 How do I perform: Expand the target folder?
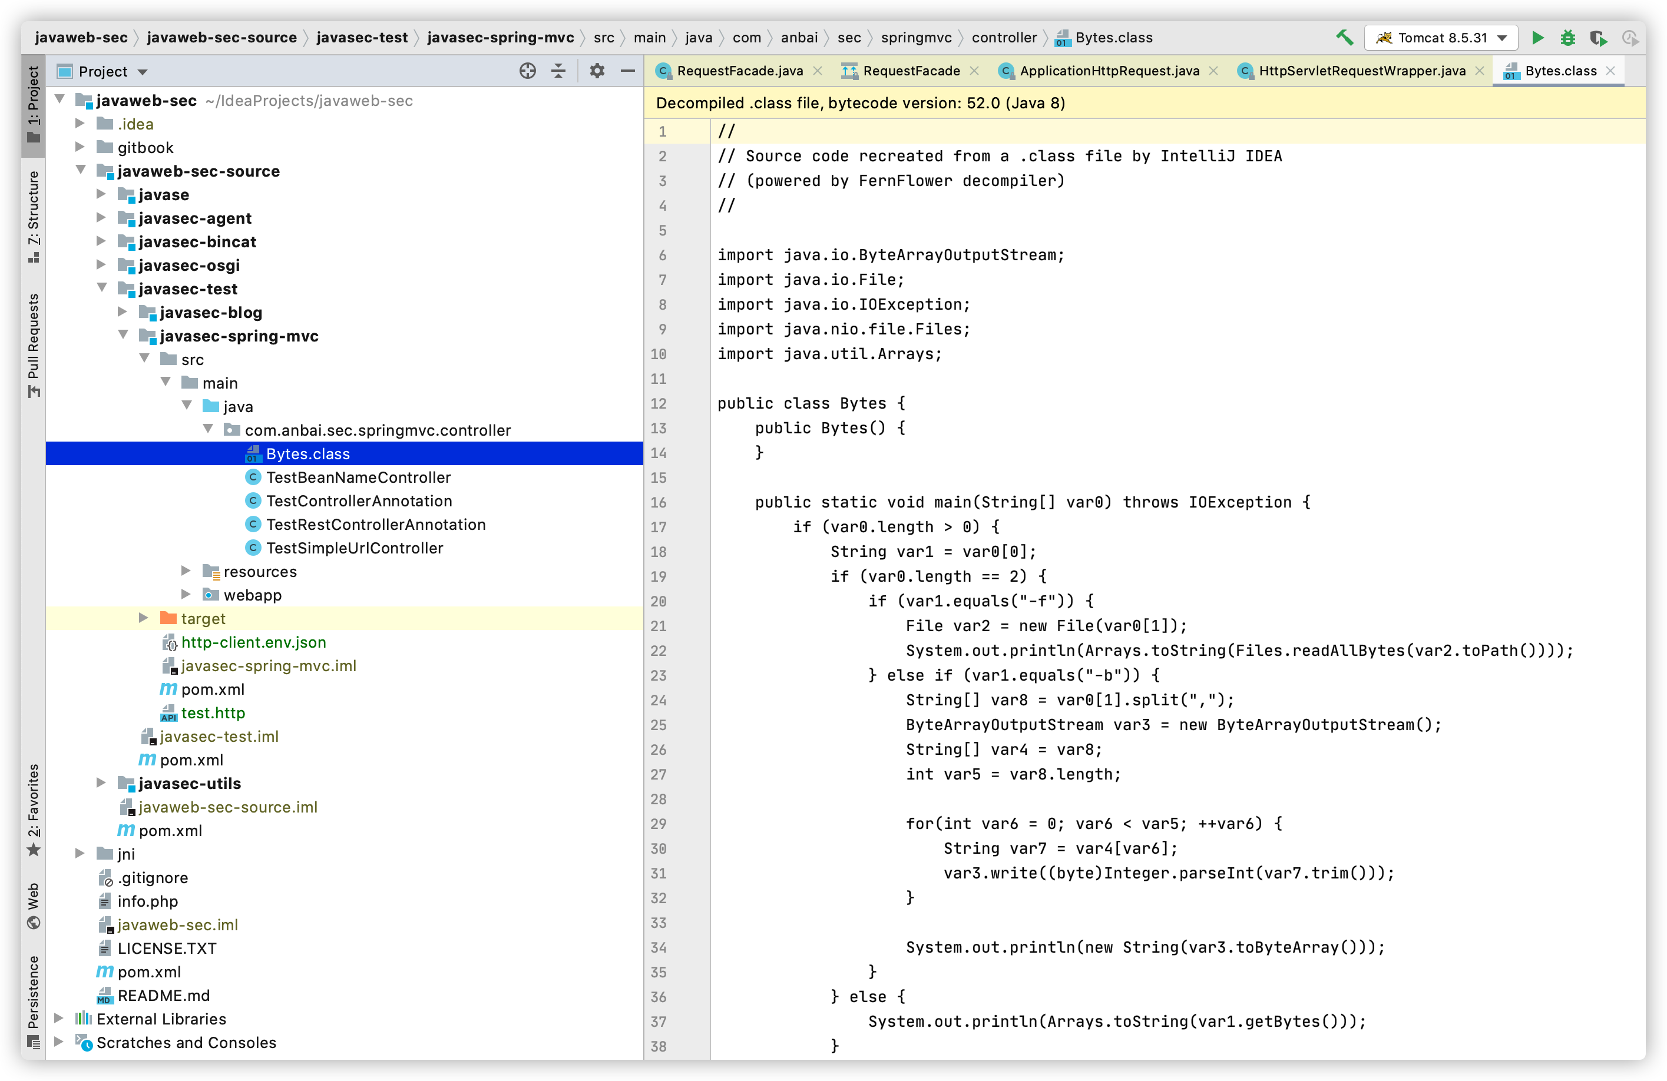[144, 618]
